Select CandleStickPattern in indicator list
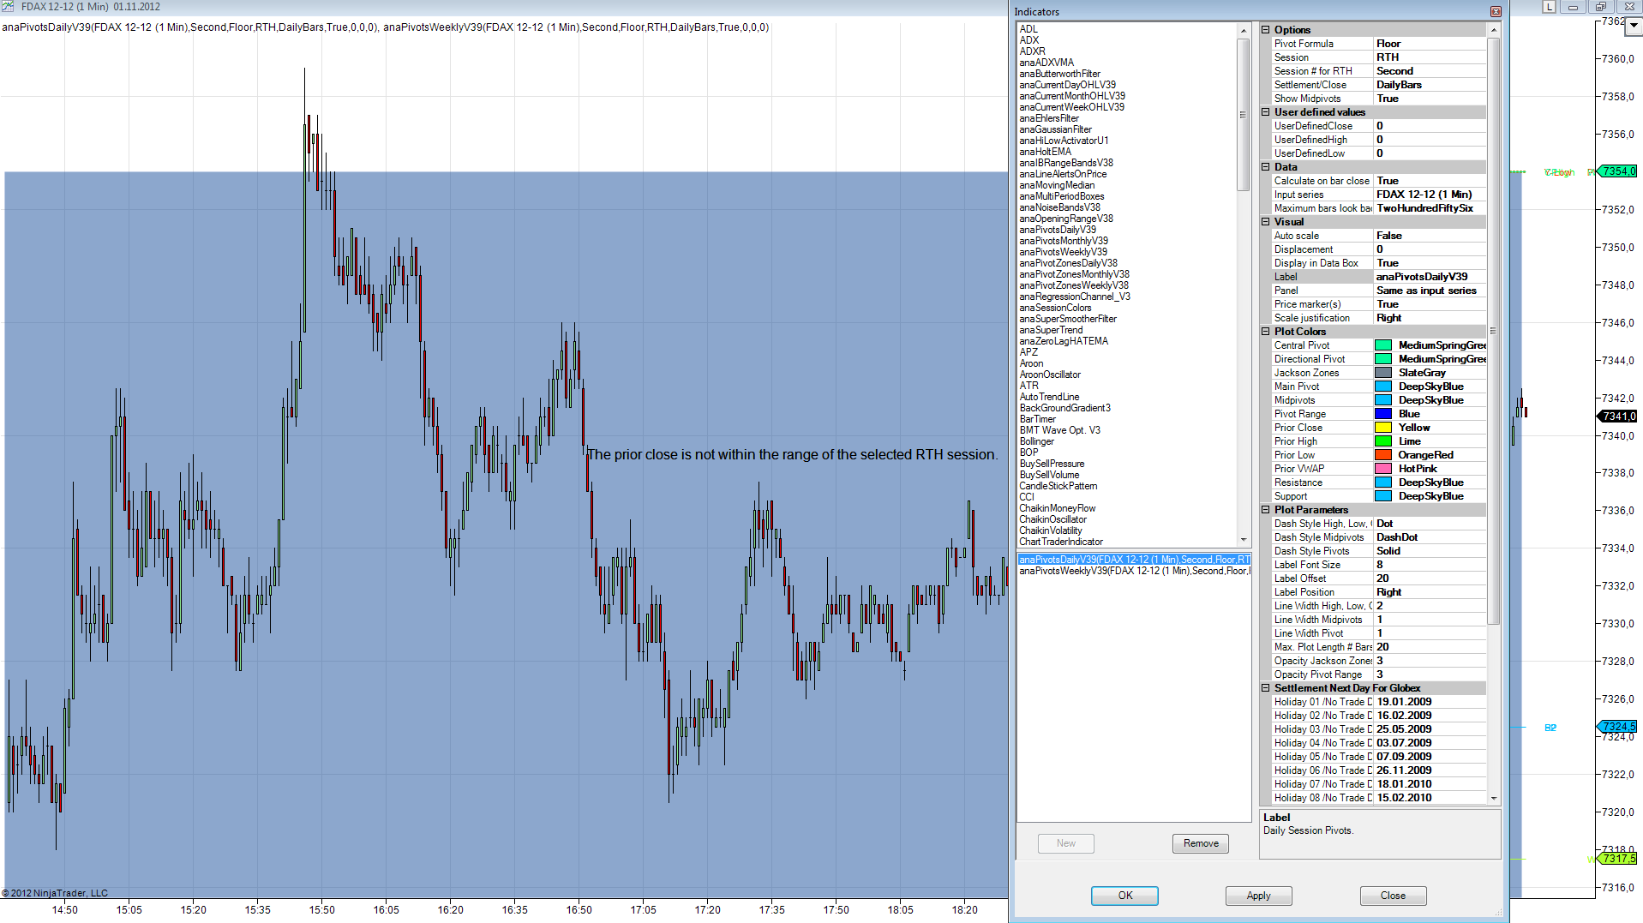 pyautogui.click(x=1058, y=486)
